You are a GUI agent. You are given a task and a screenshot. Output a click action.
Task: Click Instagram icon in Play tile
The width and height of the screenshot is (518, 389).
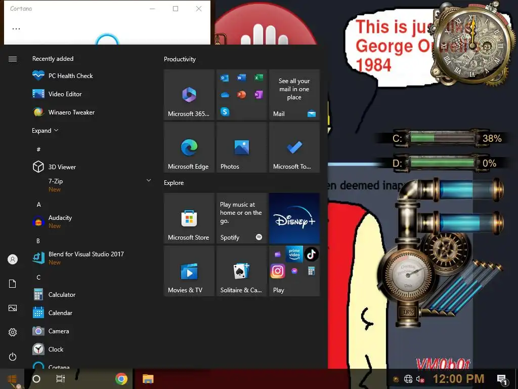pos(278,271)
